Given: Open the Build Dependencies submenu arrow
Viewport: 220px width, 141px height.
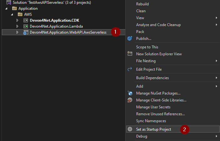Looking at the screenshot, I should pos(216,78).
